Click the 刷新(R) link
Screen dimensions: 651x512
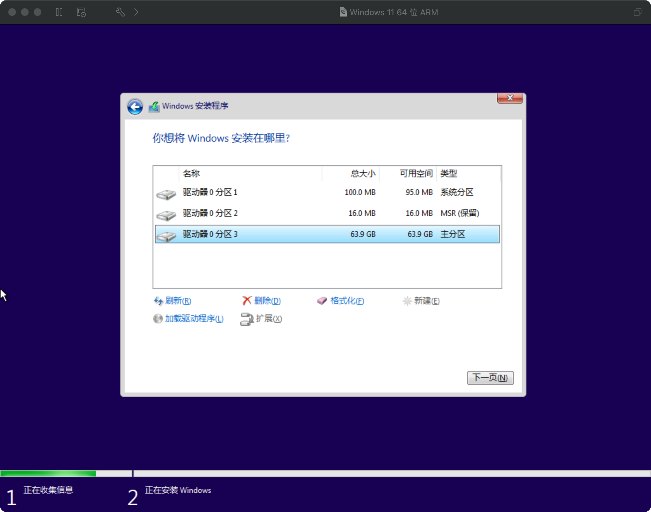pos(178,300)
